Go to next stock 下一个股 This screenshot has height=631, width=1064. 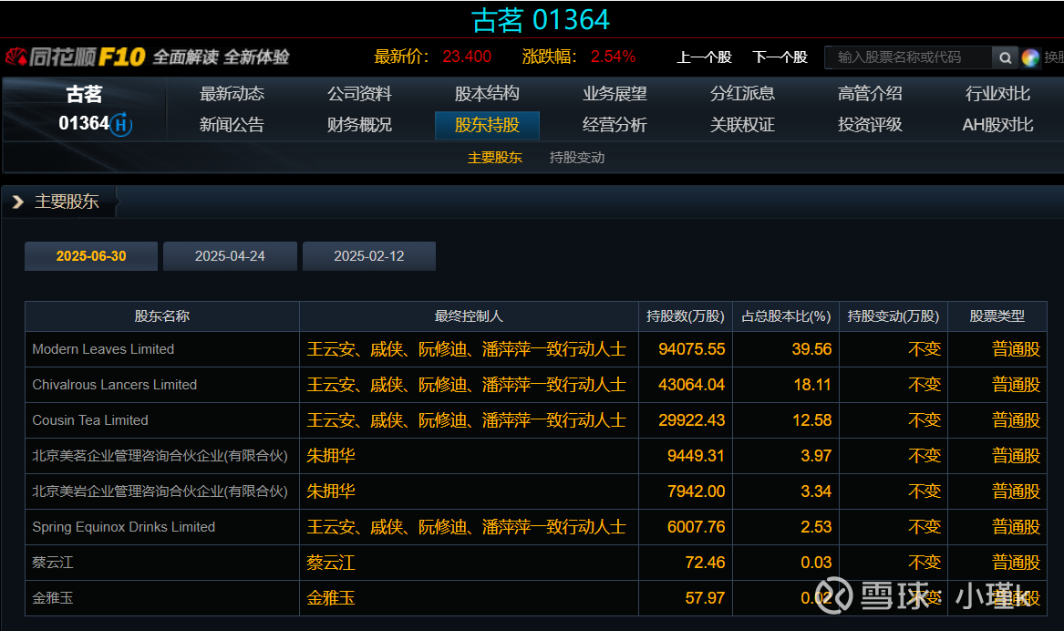780,57
